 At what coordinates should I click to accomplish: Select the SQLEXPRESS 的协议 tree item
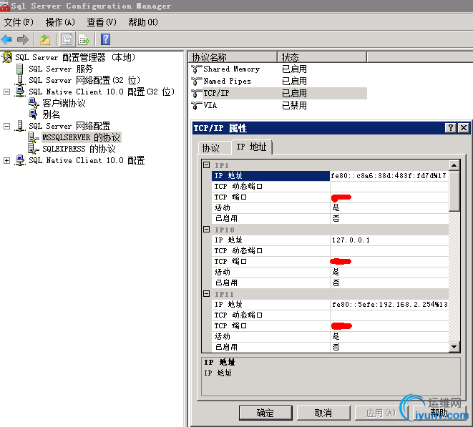coord(79,149)
